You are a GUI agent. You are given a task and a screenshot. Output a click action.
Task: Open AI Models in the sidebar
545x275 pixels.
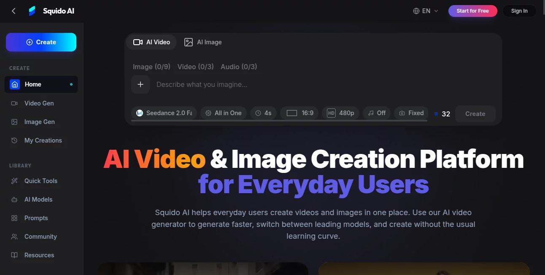pyautogui.click(x=41, y=200)
